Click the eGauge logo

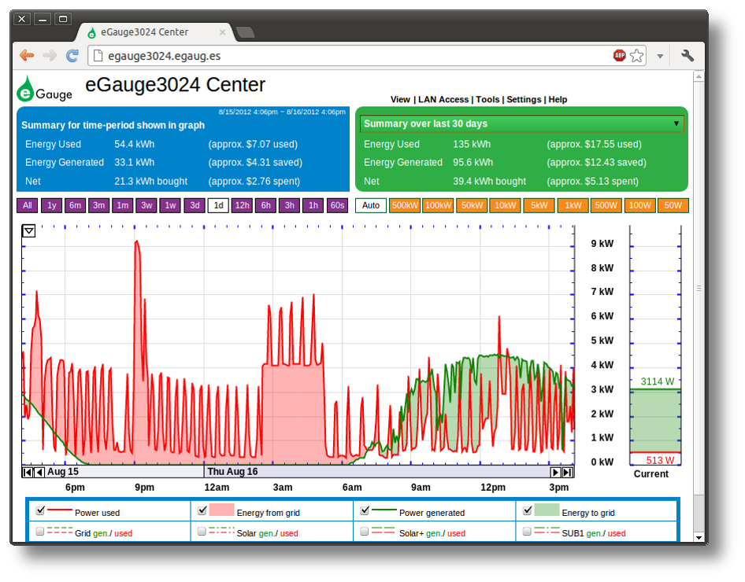[44, 89]
